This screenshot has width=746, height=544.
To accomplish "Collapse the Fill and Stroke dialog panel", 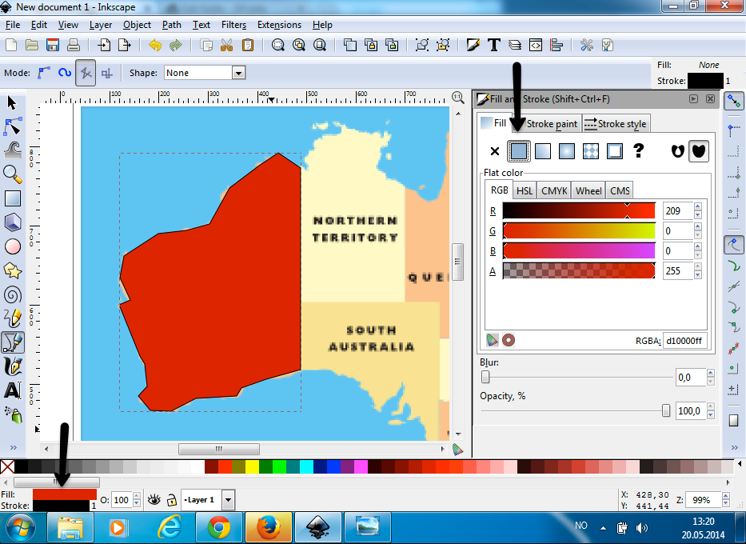I will [x=692, y=99].
